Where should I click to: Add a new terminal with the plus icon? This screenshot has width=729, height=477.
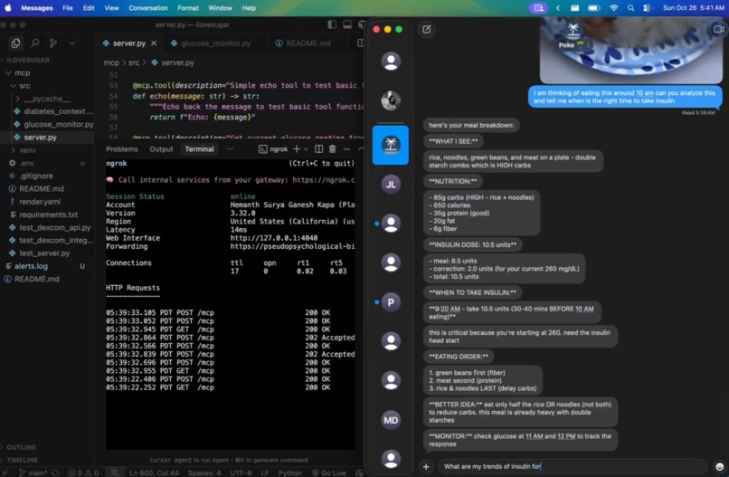pos(297,149)
